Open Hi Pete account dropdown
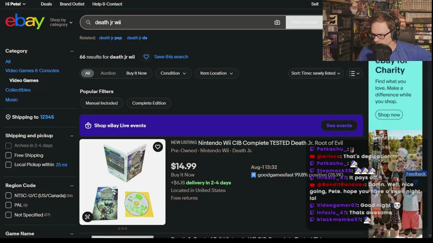Viewport: 433px width, 243px height. click(x=16, y=4)
